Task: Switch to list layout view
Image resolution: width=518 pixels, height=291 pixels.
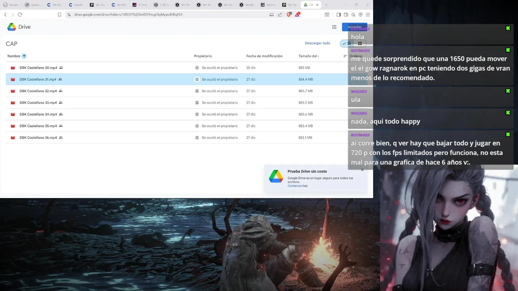Action: pos(347,43)
